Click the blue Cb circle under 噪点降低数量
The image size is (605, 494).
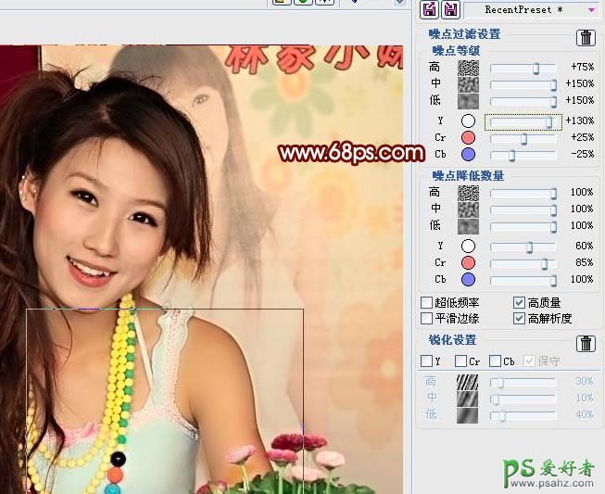469,280
